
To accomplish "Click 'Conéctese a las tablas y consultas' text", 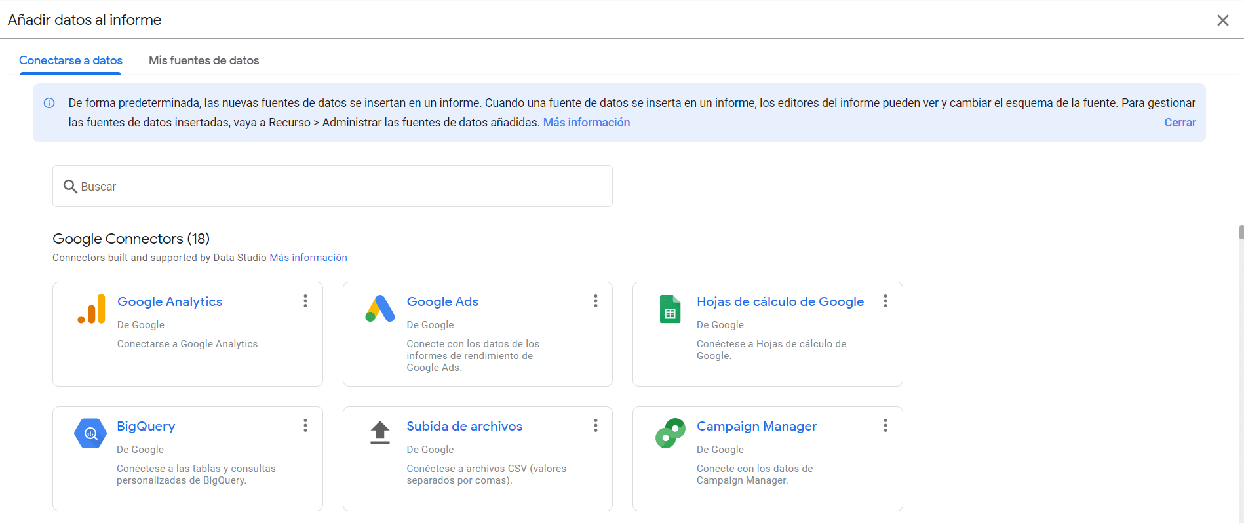I will (x=196, y=475).
